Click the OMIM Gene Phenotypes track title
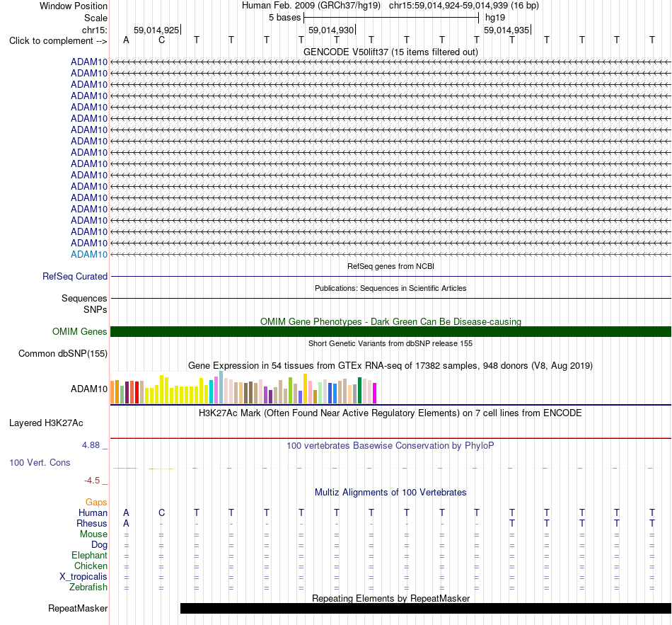This screenshot has width=672, height=625. click(391, 322)
